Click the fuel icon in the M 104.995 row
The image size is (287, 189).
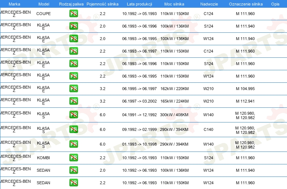pyautogui.click(x=73, y=88)
